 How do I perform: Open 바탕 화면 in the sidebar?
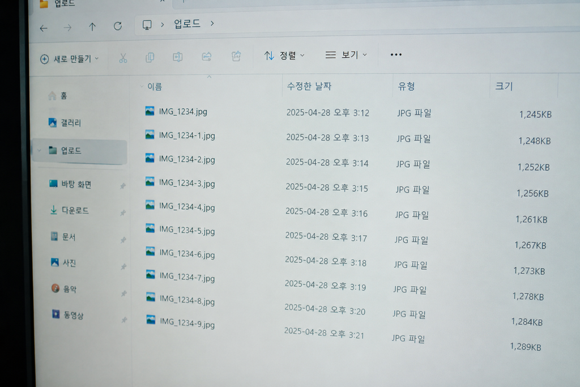point(71,184)
